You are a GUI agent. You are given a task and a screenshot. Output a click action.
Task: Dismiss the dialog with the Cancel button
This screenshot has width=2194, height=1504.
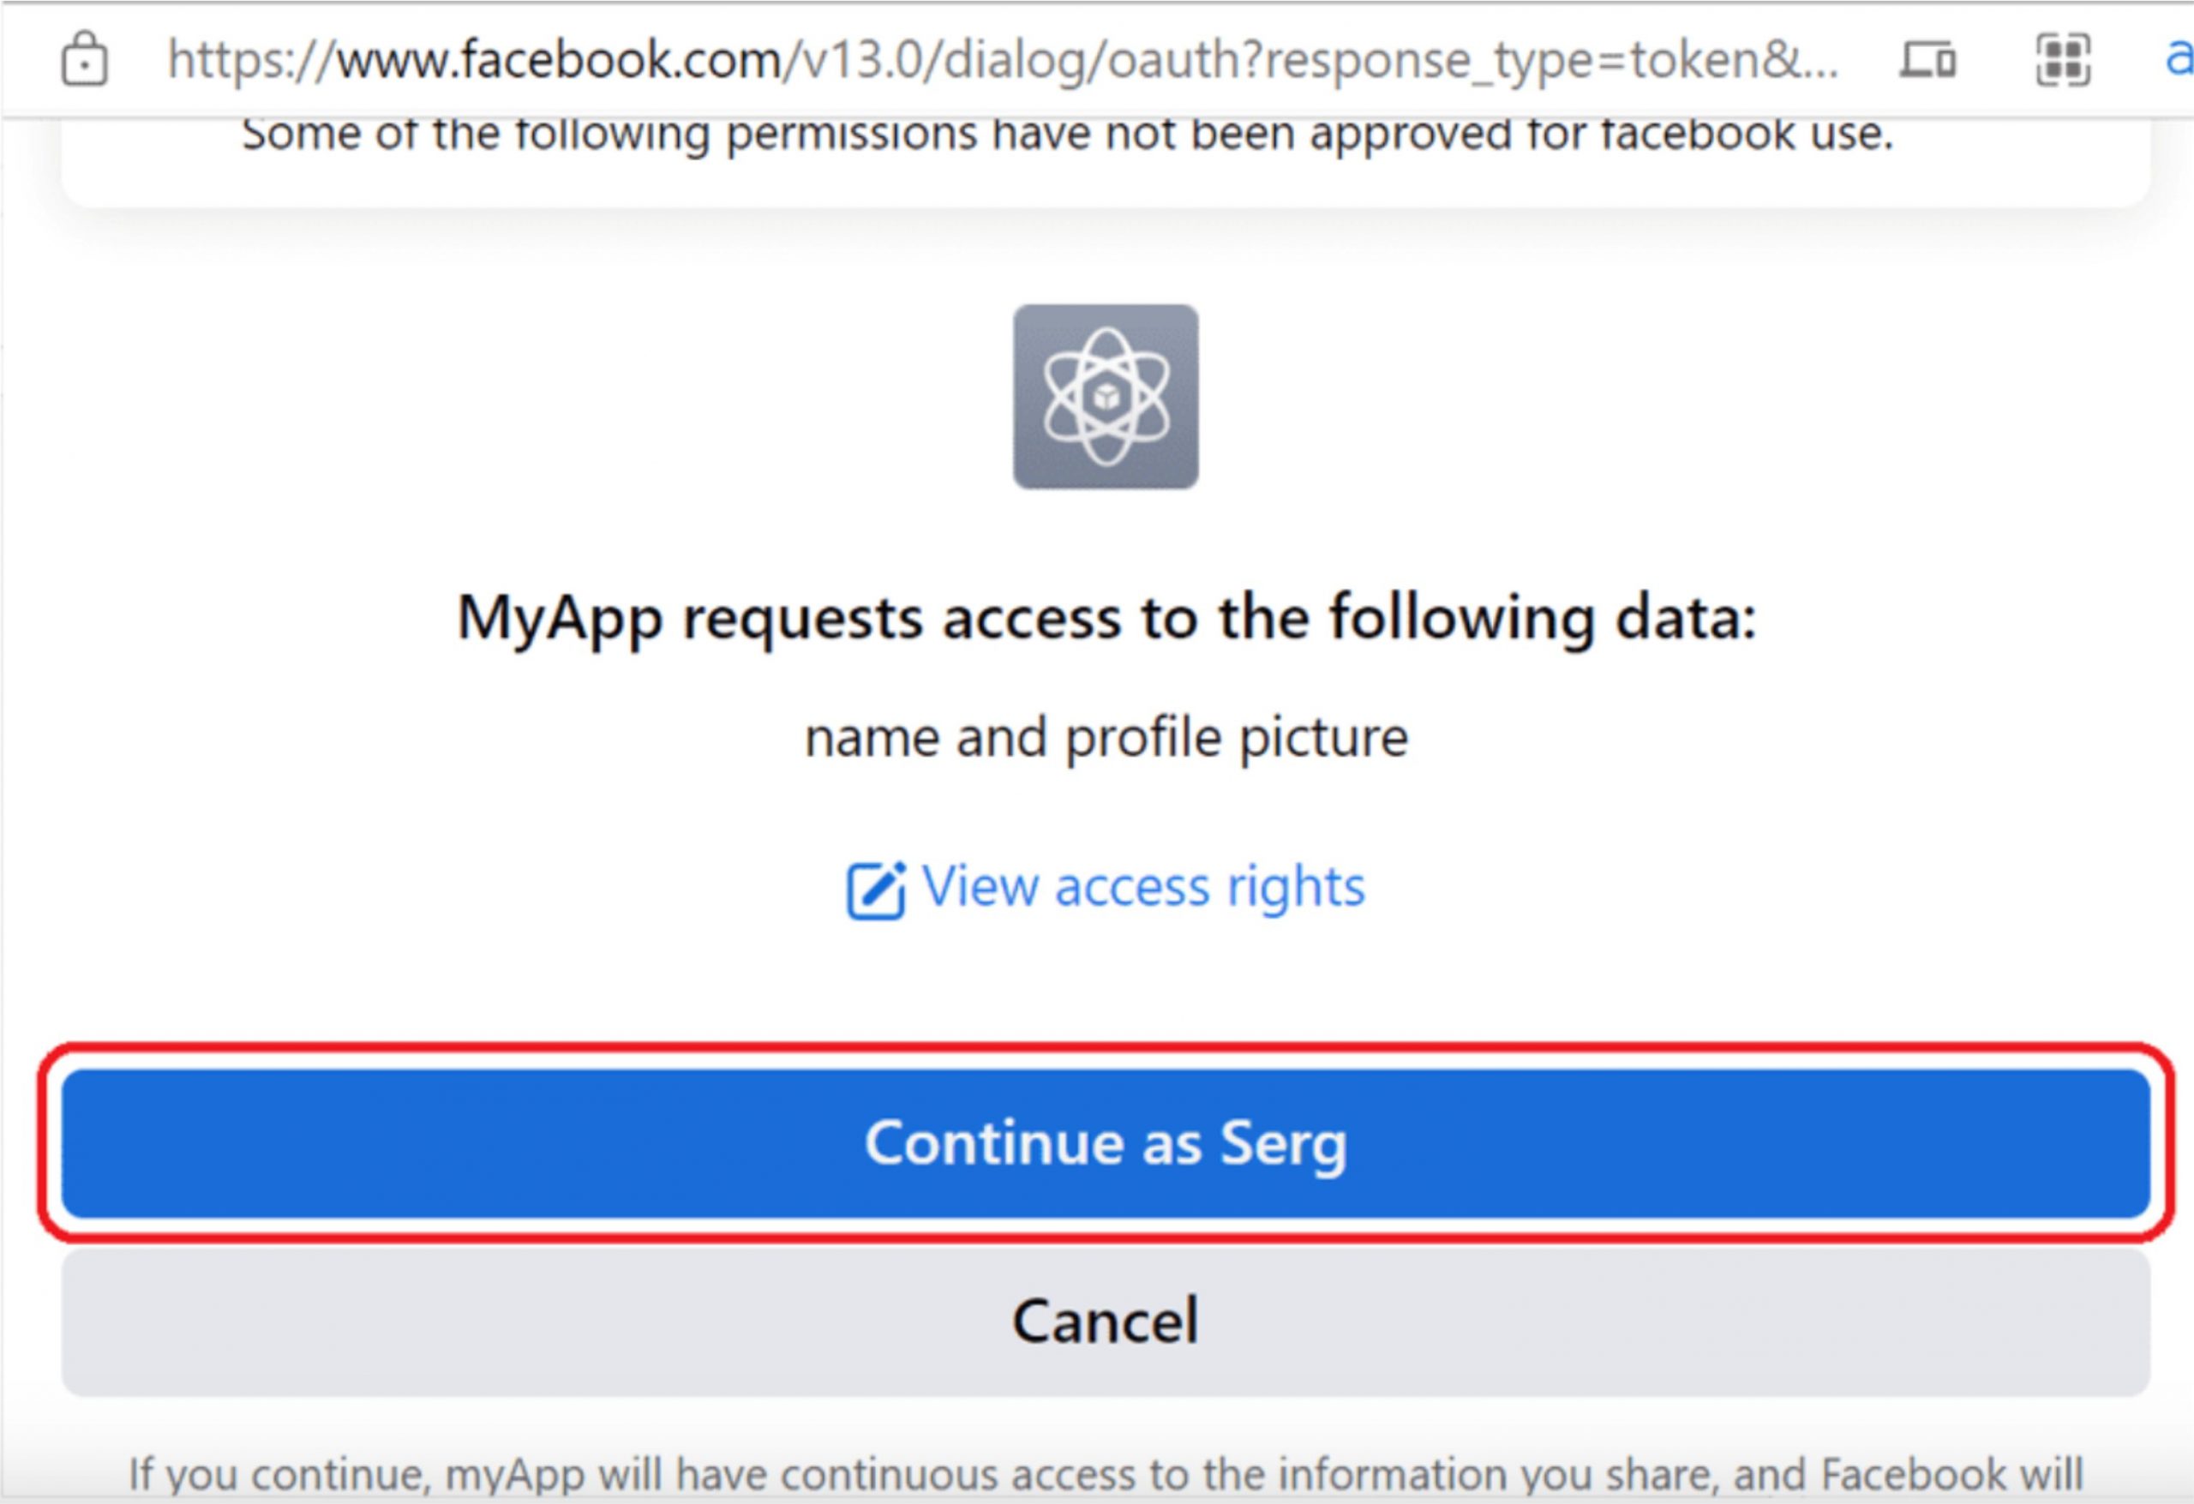tap(1106, 1321)
